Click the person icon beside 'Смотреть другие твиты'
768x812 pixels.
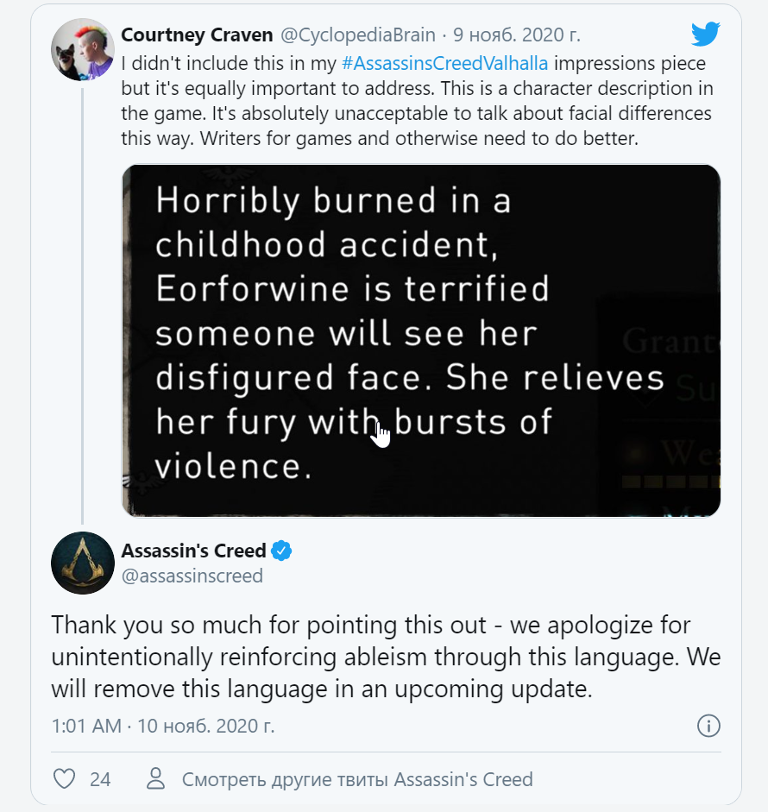155,779
